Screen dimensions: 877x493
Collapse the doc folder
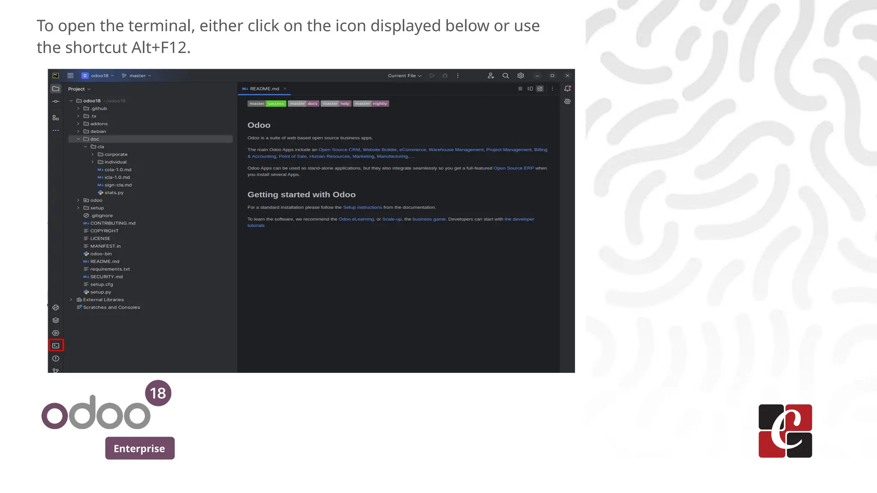pos(78,139)
